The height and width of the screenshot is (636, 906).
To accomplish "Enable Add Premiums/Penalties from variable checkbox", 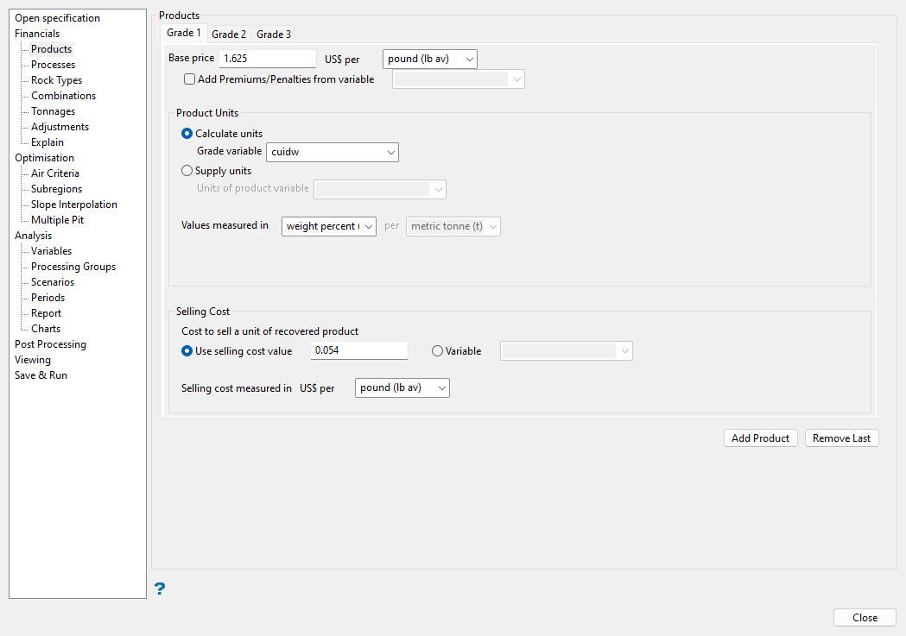I will pos(190,79).
